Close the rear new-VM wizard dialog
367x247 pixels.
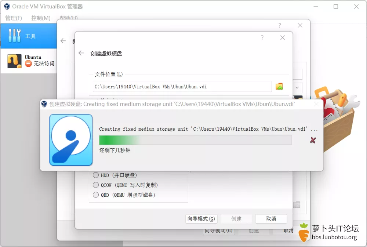(x=300, y=25)
